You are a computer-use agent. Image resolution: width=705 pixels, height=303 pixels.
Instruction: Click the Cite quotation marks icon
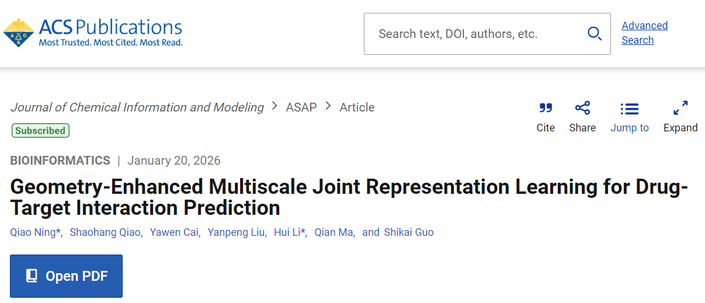(546, 108)
